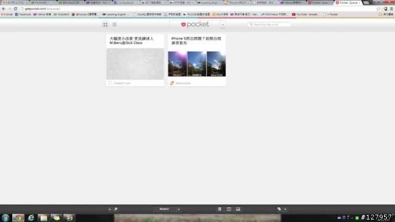Click the Pocket logo button
The height and width of the screenshot is (222, 395).
point(195,25)
